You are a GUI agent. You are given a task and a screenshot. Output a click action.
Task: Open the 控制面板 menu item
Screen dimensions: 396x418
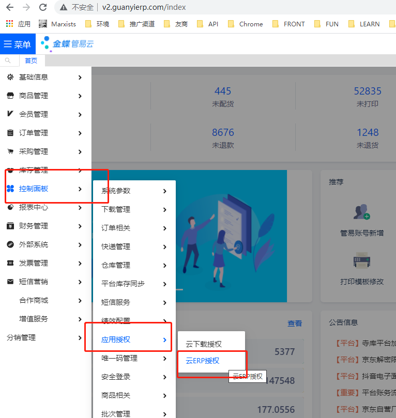45,189
